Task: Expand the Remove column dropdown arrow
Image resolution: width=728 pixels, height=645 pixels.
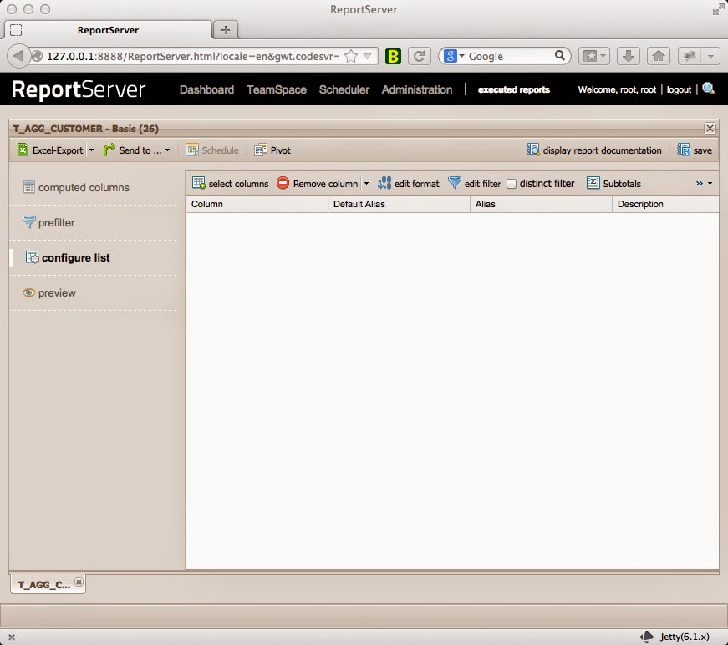Action: (x=366, y=183)
